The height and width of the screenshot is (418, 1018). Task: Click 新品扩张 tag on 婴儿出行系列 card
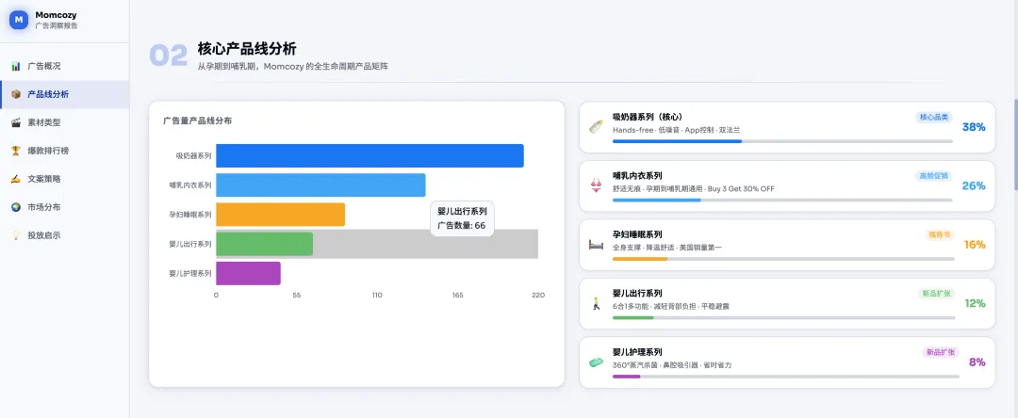coord(935,294)
